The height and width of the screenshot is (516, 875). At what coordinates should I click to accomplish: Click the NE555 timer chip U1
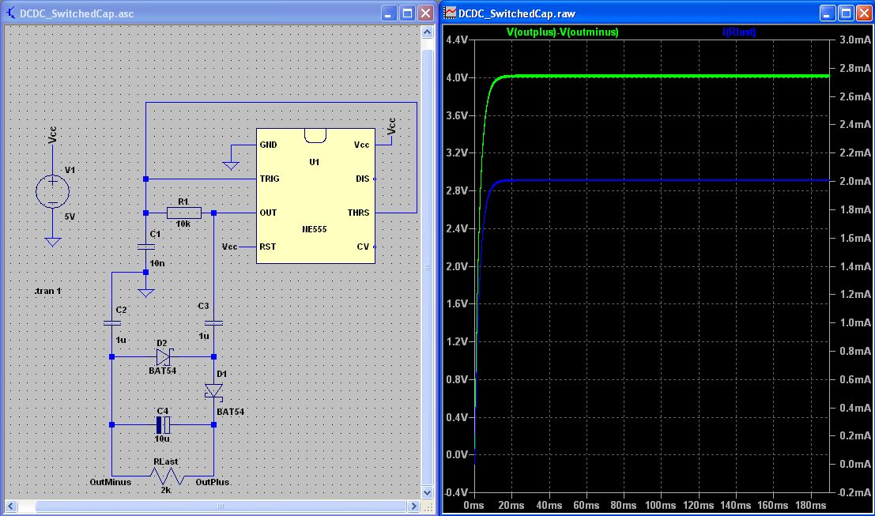315,194
